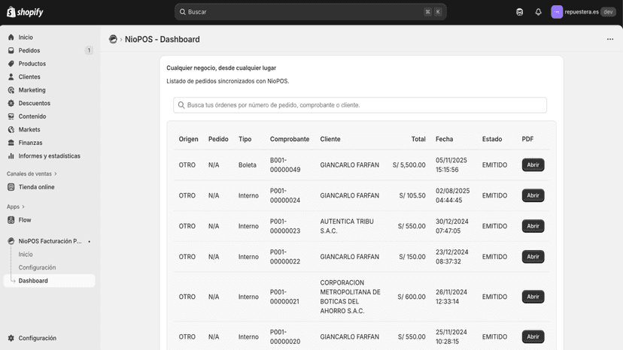
Task: Open PDF for comprobante P001-00000021
Action: (533, 297)
